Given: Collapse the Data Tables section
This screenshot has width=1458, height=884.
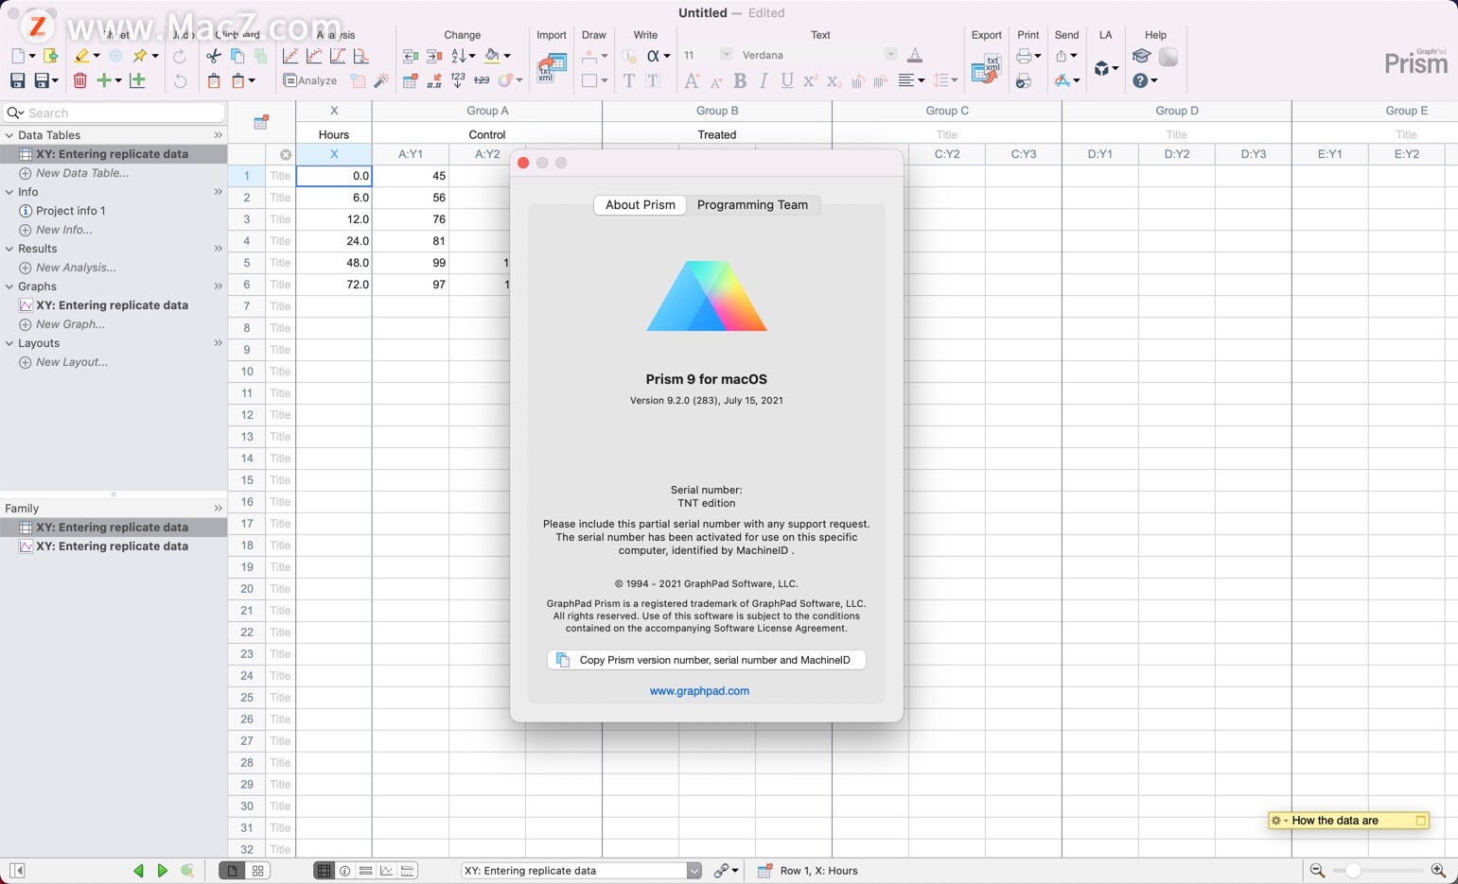Looking at the screenshot, I should (9, 135).
